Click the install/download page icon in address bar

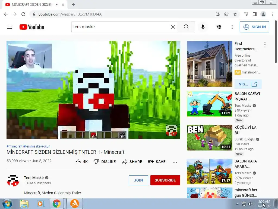click(217, 14)
